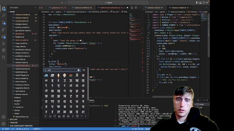Open the Accounts icon in activity bar
Screen dimensions: 234x131
click(4, 117)
